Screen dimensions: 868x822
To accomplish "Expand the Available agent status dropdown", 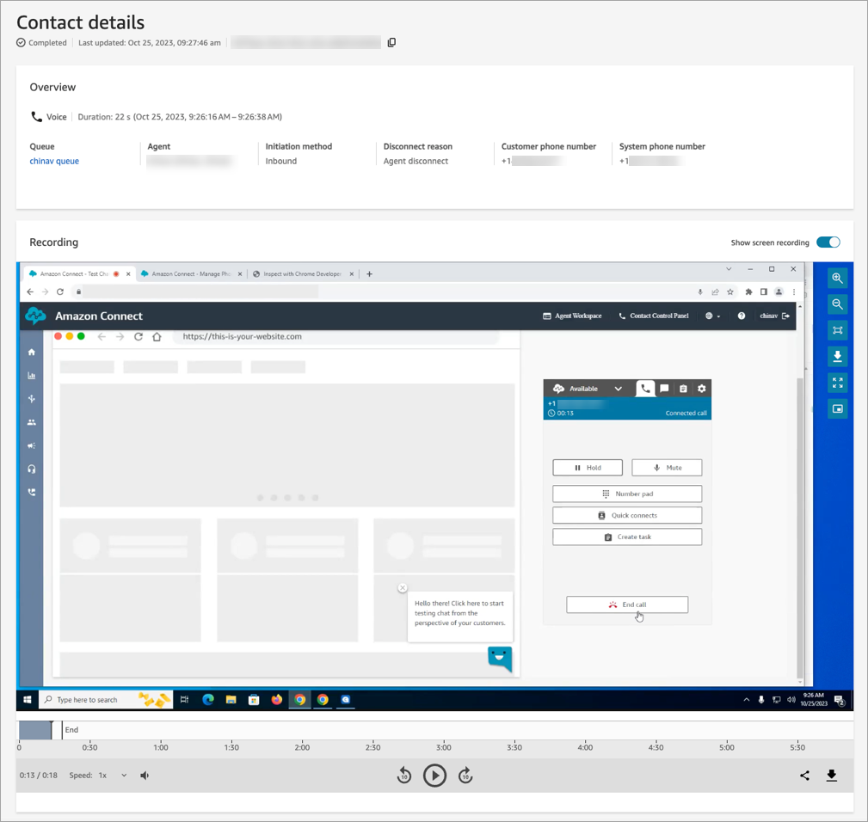I will point(618,389).
